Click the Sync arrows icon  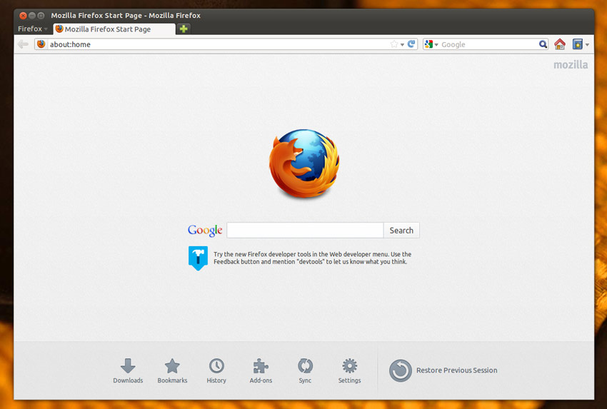[x=305, y=365]
